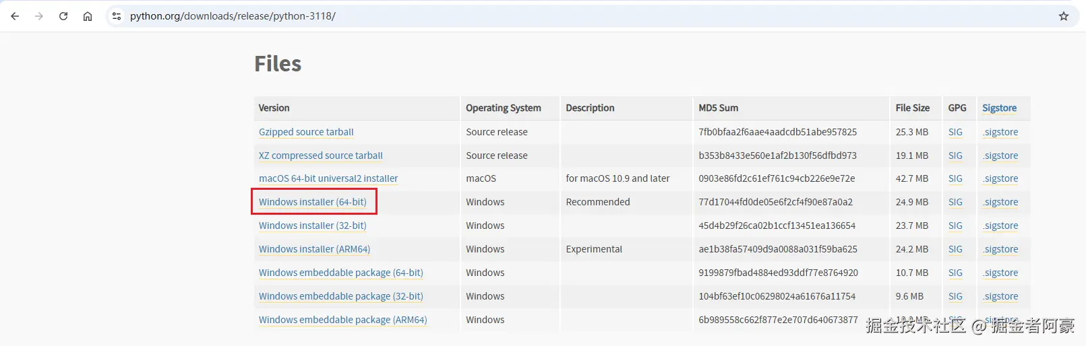
Task: Click the browser back arrow
Action: 15,16
